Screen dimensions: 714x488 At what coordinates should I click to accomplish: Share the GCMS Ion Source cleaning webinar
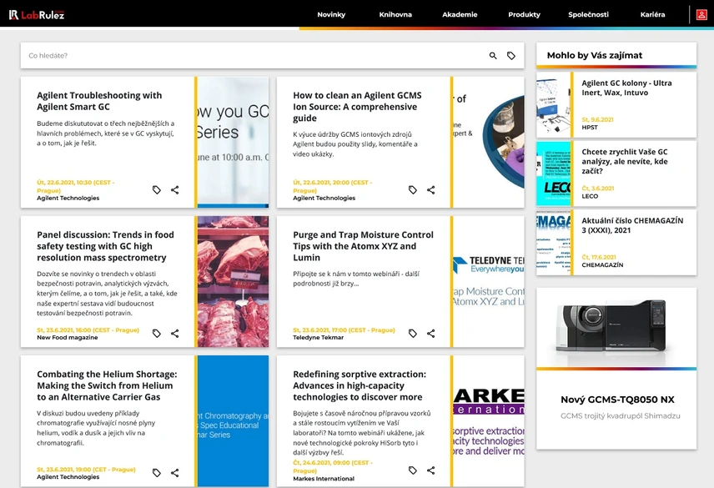click(431, 190)
